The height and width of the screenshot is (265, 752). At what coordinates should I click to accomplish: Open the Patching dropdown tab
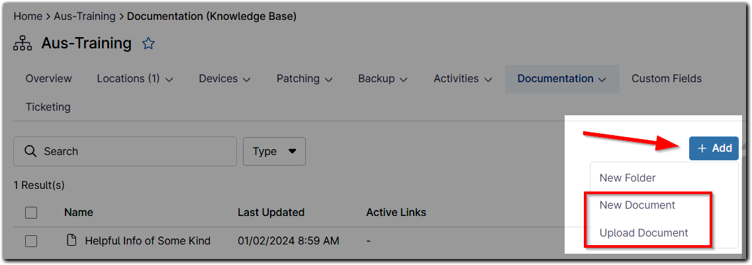click(304, 79)
